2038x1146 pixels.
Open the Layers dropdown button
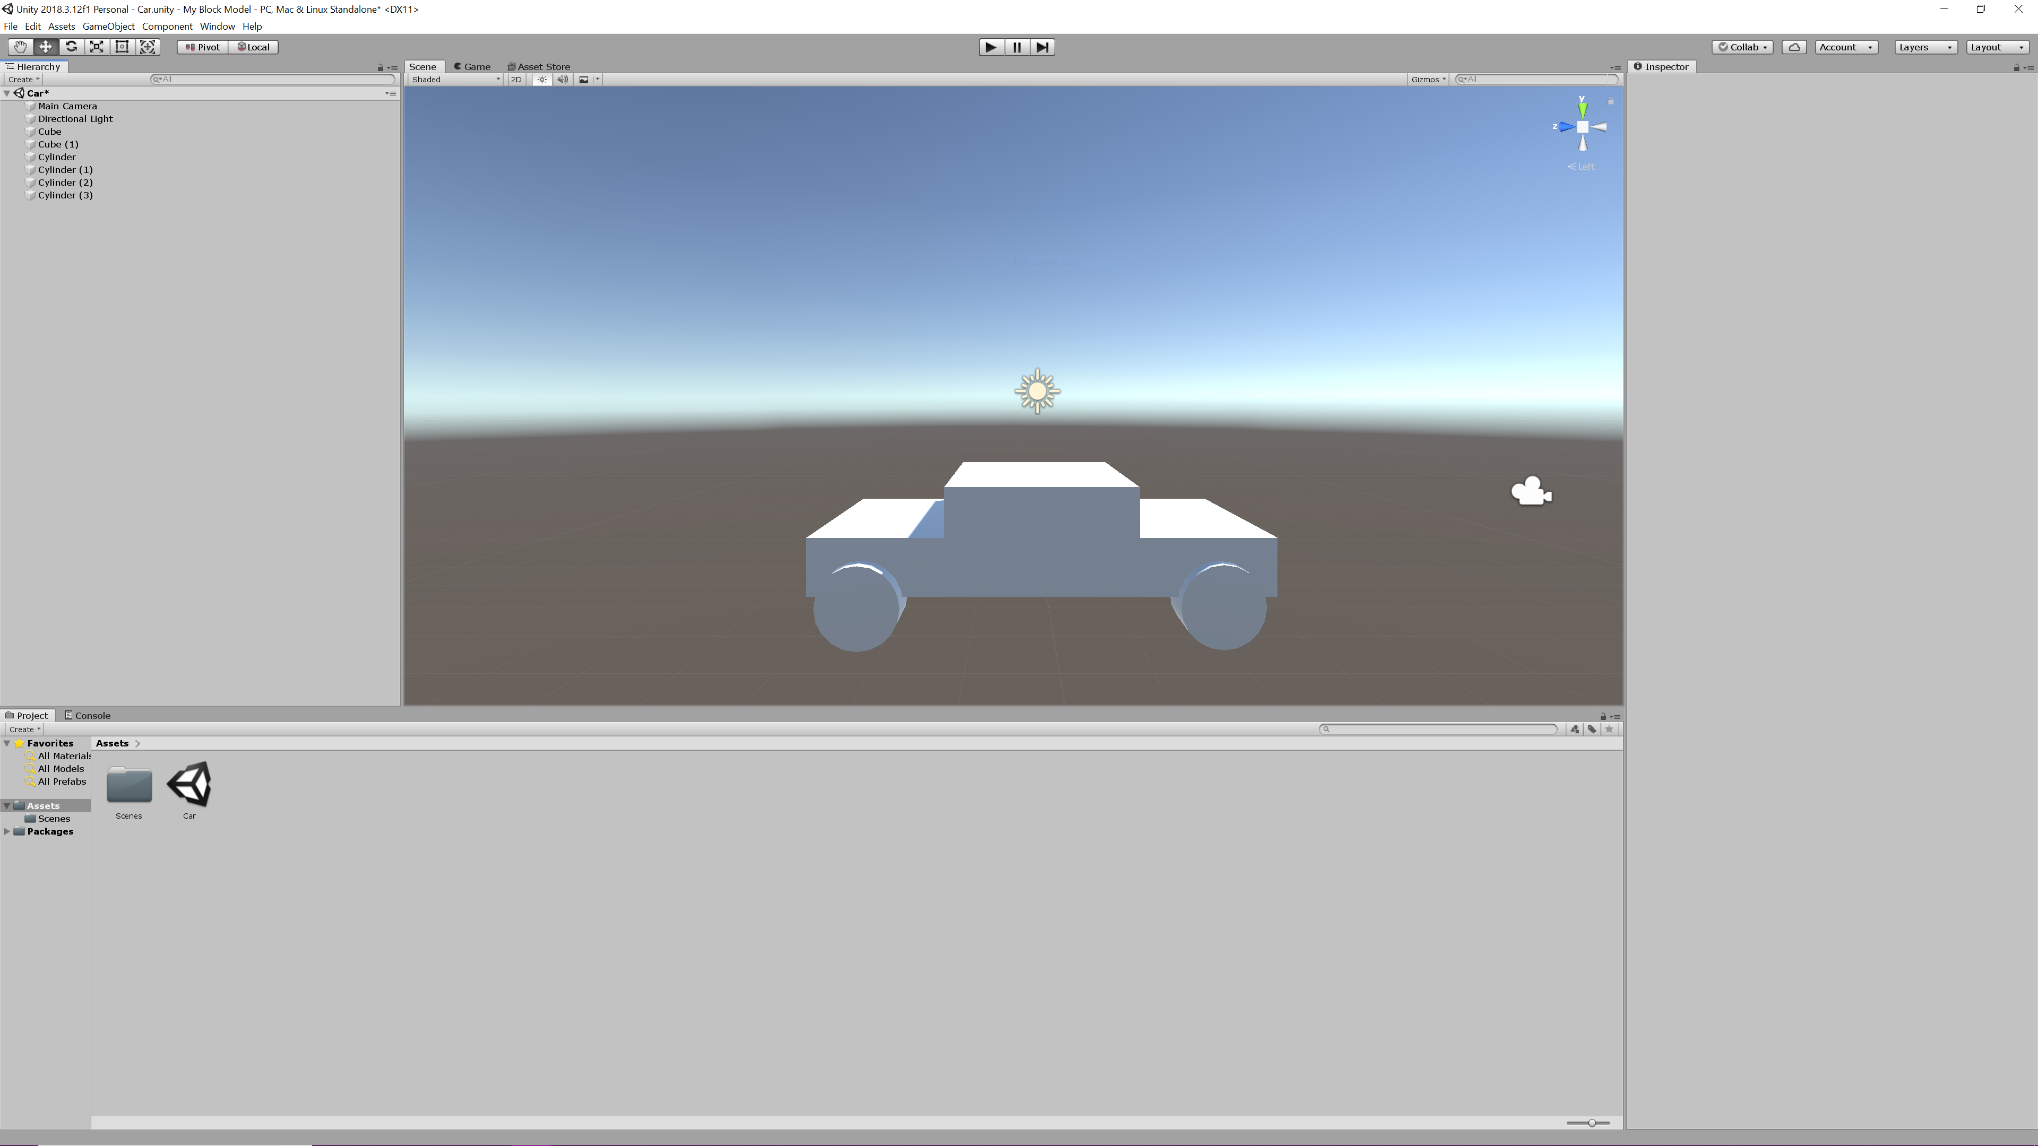tap(1925, 47)
